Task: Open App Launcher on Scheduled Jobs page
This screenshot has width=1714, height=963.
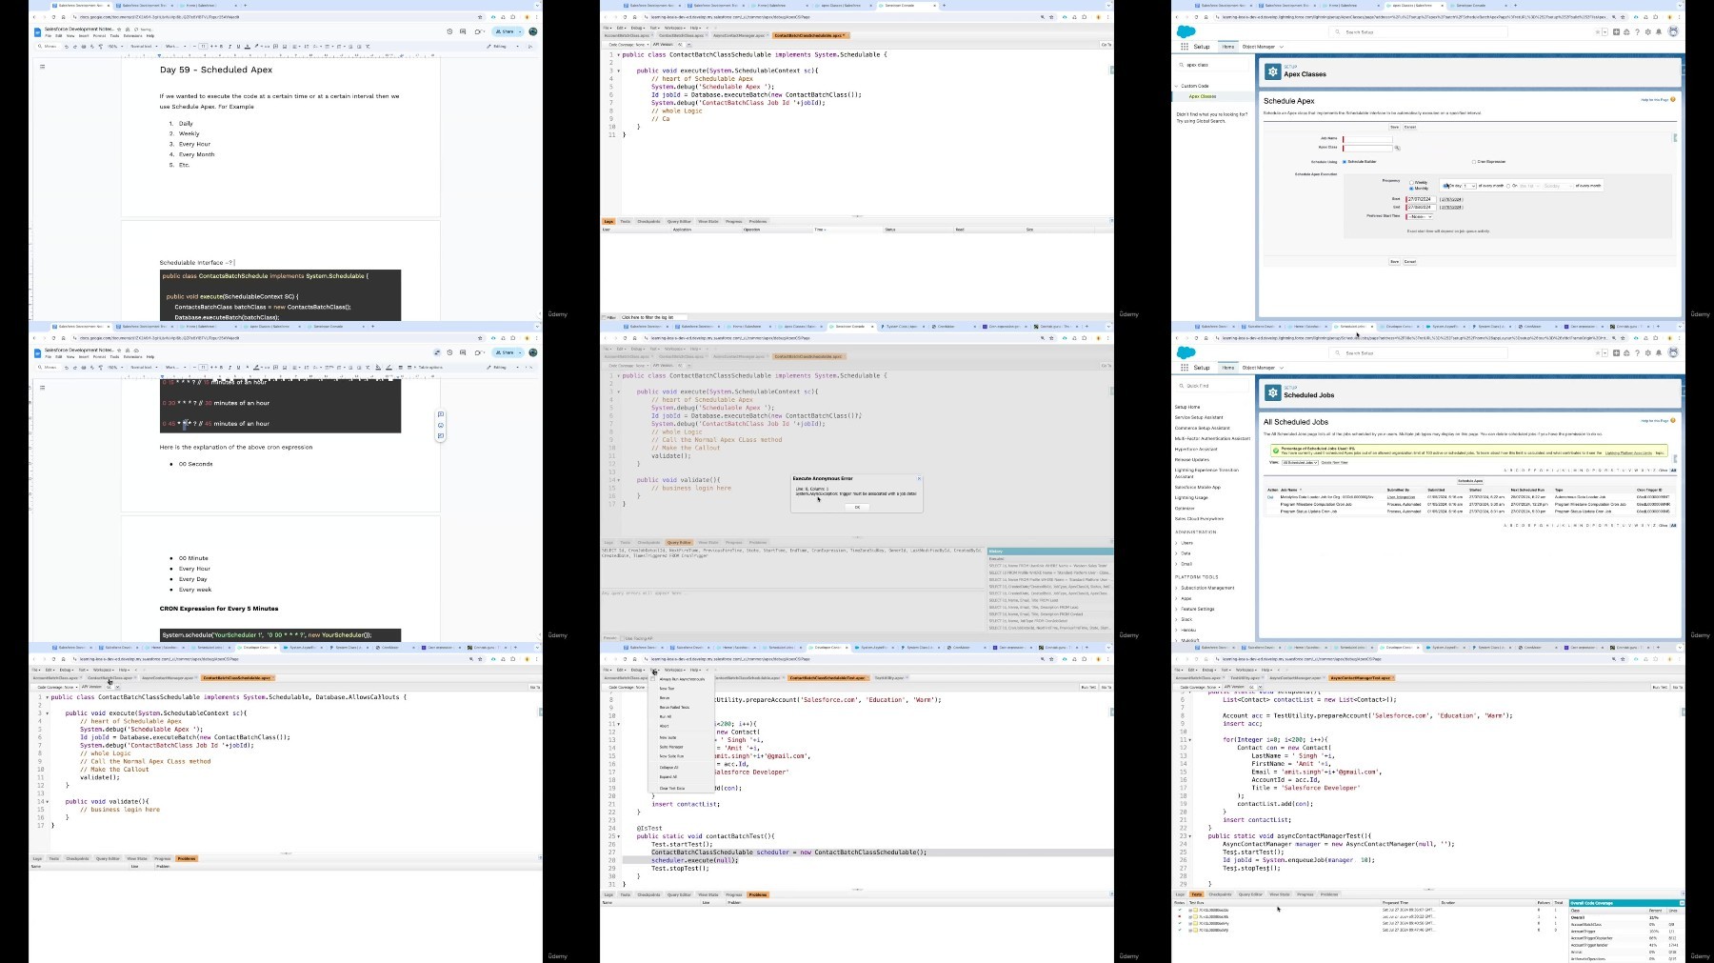Action: tap(1185, 368)
